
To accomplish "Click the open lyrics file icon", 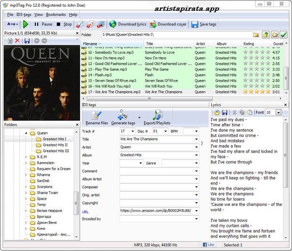I will pos(217,112).
